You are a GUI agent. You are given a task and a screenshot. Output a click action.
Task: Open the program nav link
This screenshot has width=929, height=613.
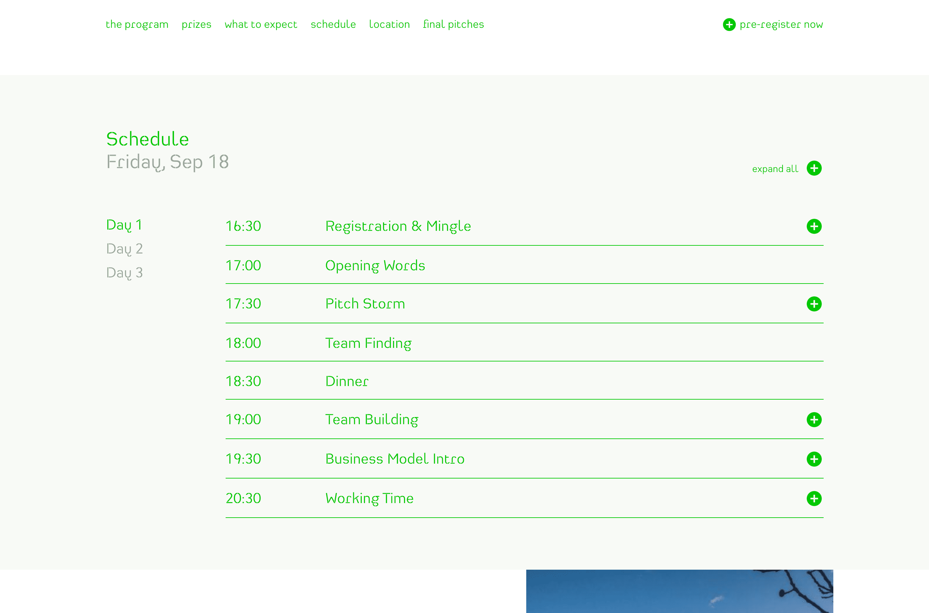pyautogui.click(x=137, y=25)
